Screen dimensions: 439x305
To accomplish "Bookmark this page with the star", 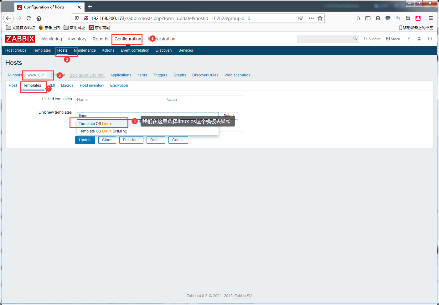I will (x=320, y=18).
